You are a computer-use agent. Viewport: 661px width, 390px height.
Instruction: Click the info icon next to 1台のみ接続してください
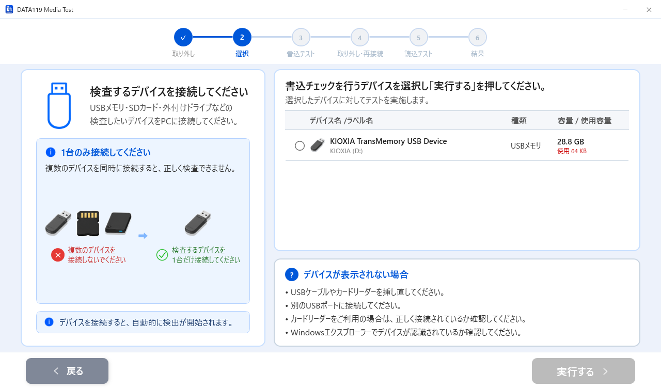coord(51,152)
